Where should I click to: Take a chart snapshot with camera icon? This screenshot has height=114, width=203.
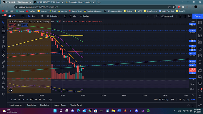click(190, 16)
